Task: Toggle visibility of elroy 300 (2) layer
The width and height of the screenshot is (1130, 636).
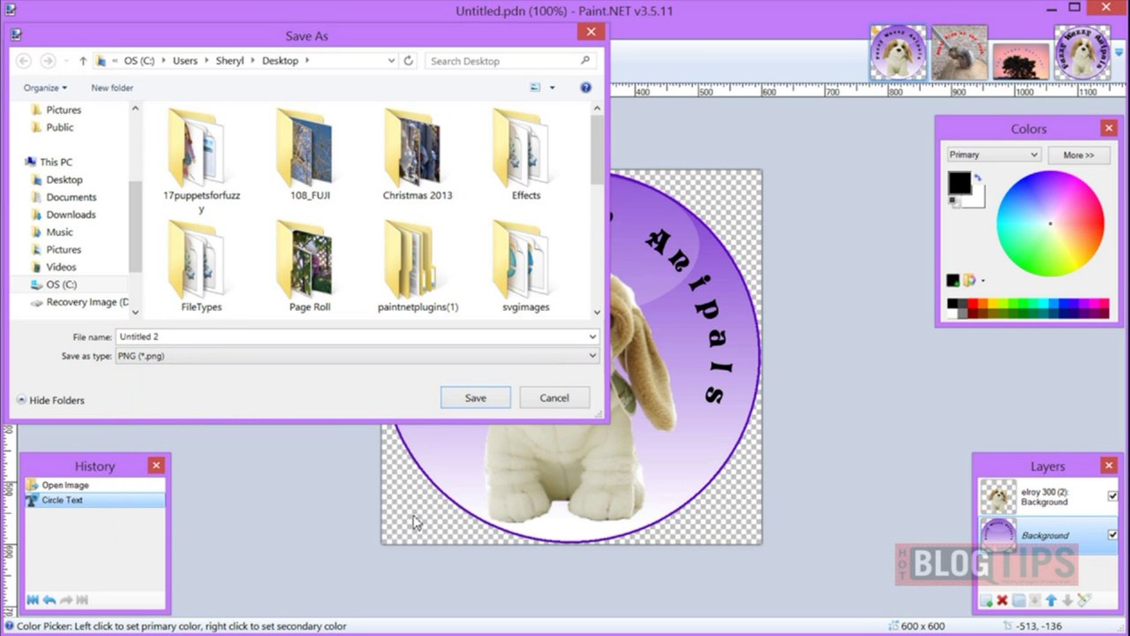Action: 1112,496
